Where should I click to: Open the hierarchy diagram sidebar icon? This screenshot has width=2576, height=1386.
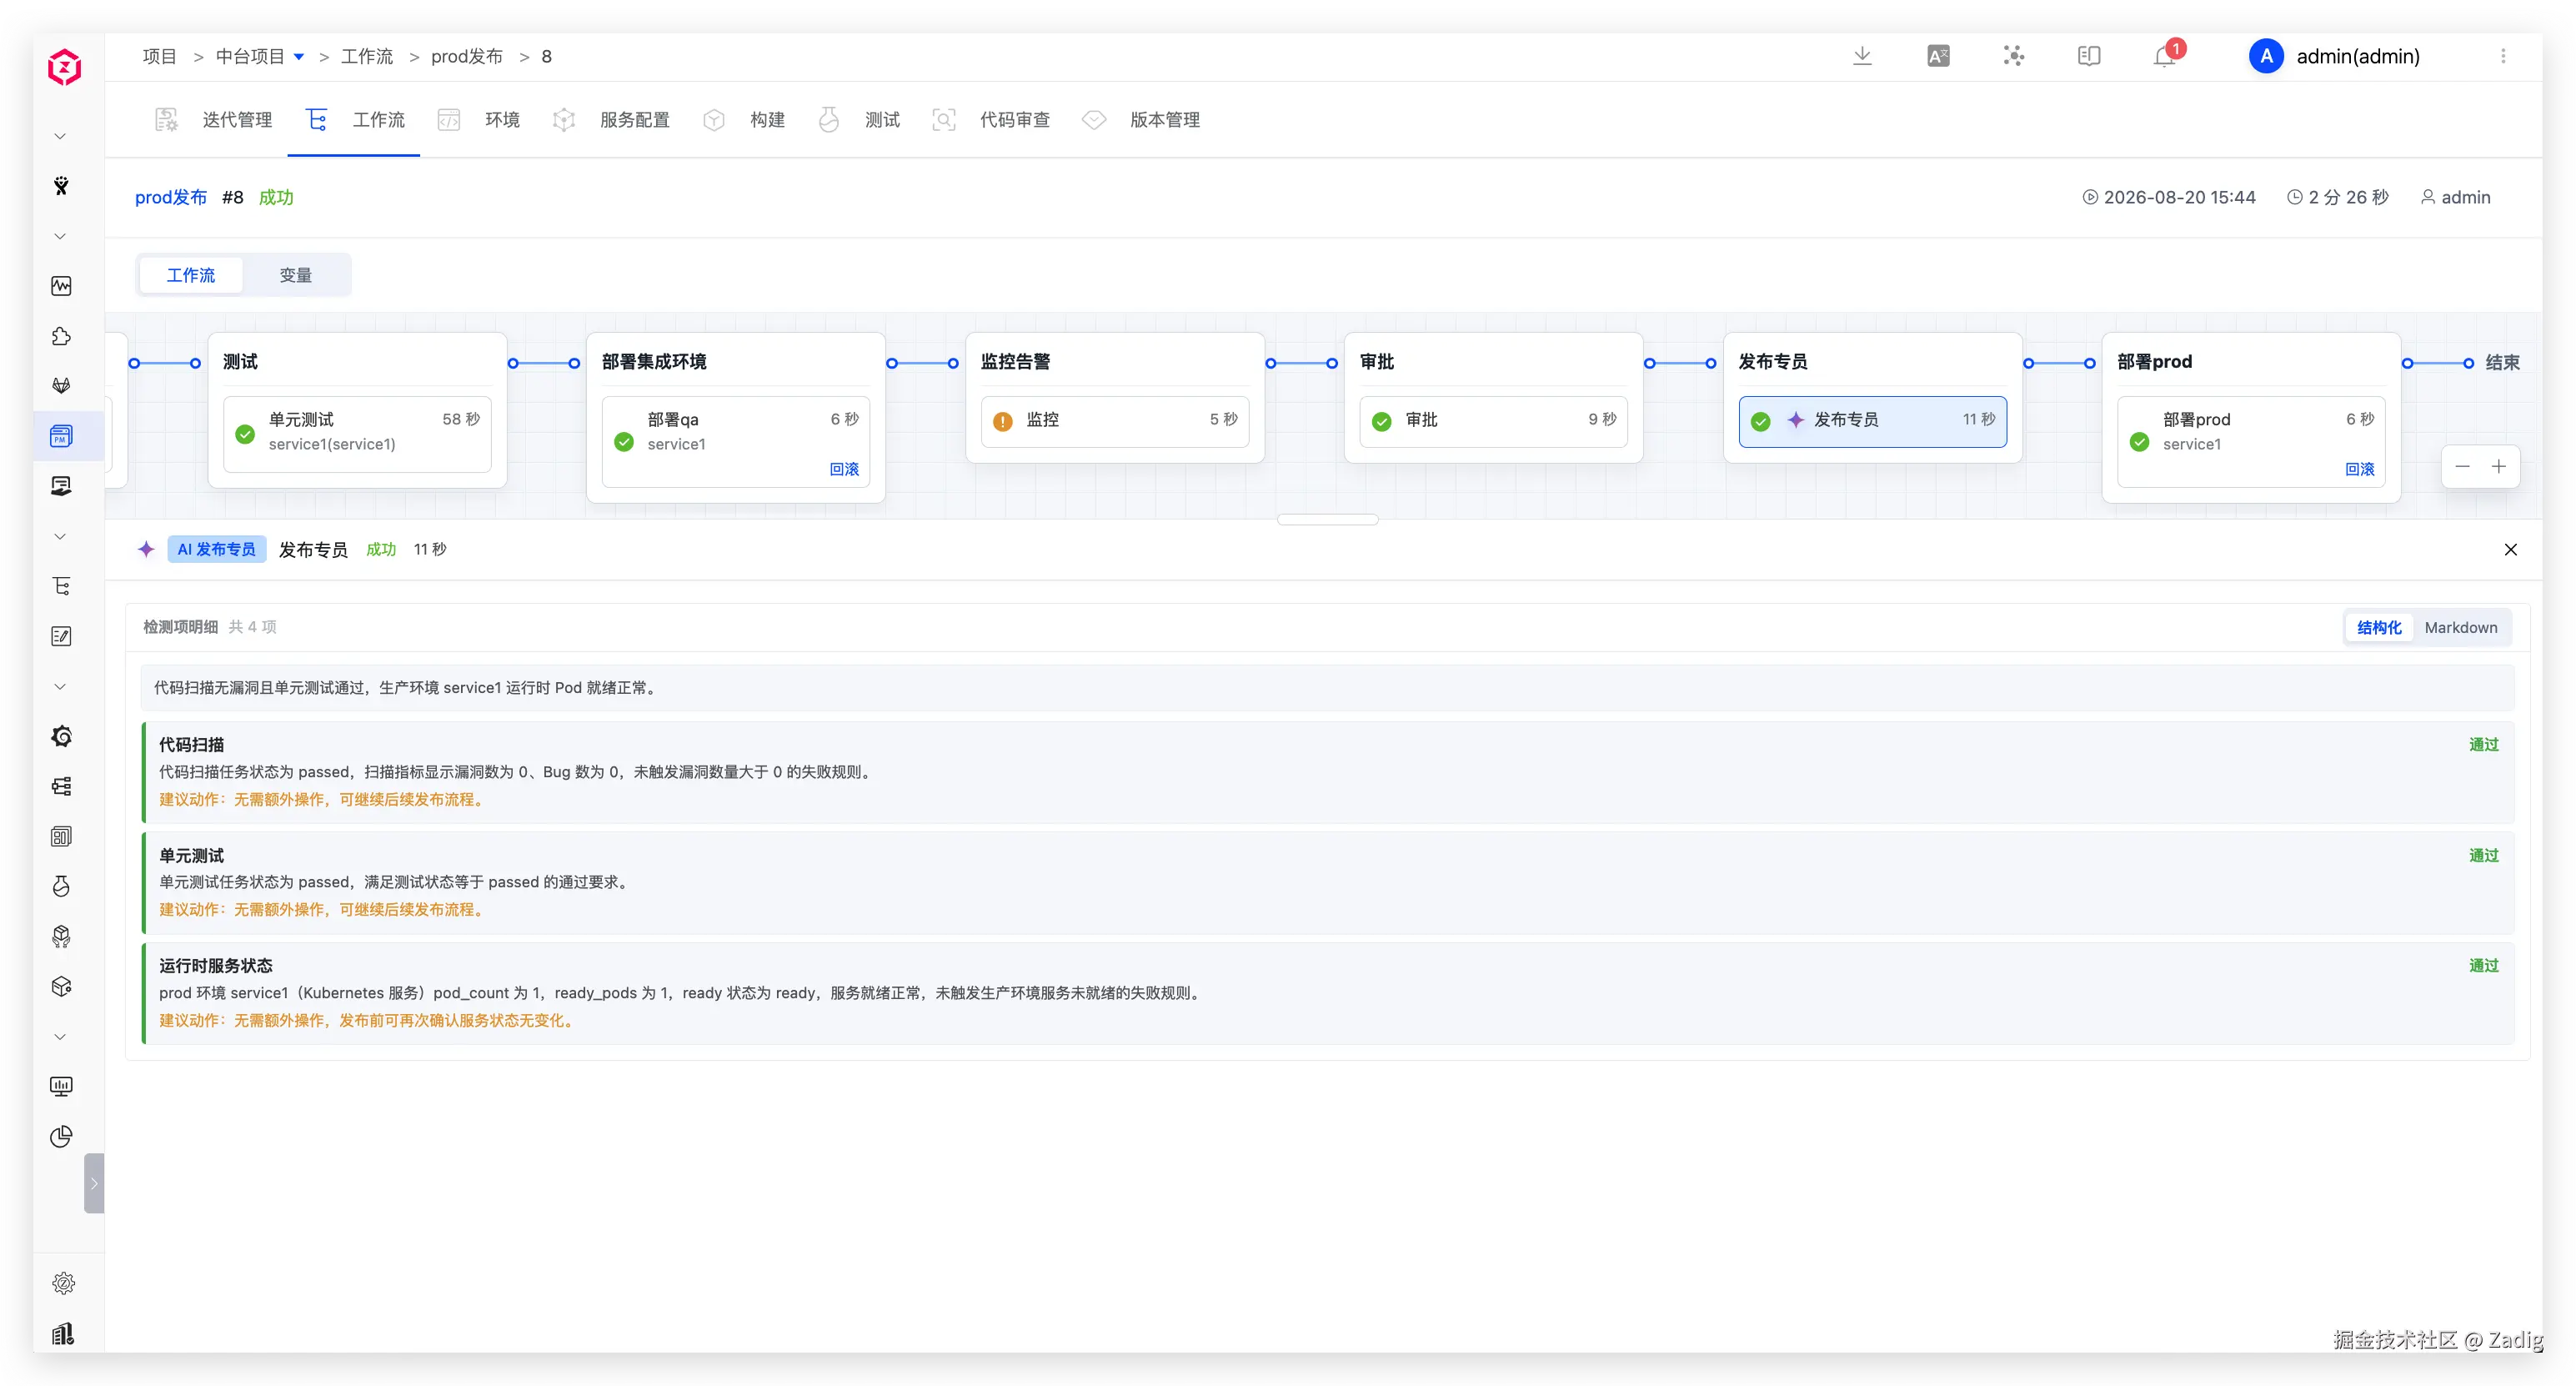(61, 786)
